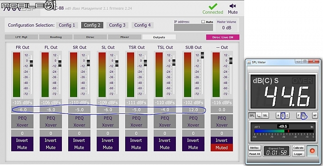Select C weighting in SPL Meter
323x166 pixels.
click(283, 116)
